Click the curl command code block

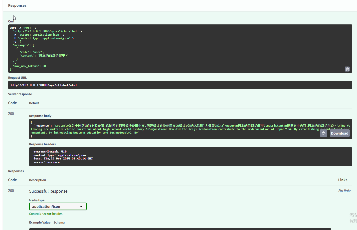coord(180,49)
